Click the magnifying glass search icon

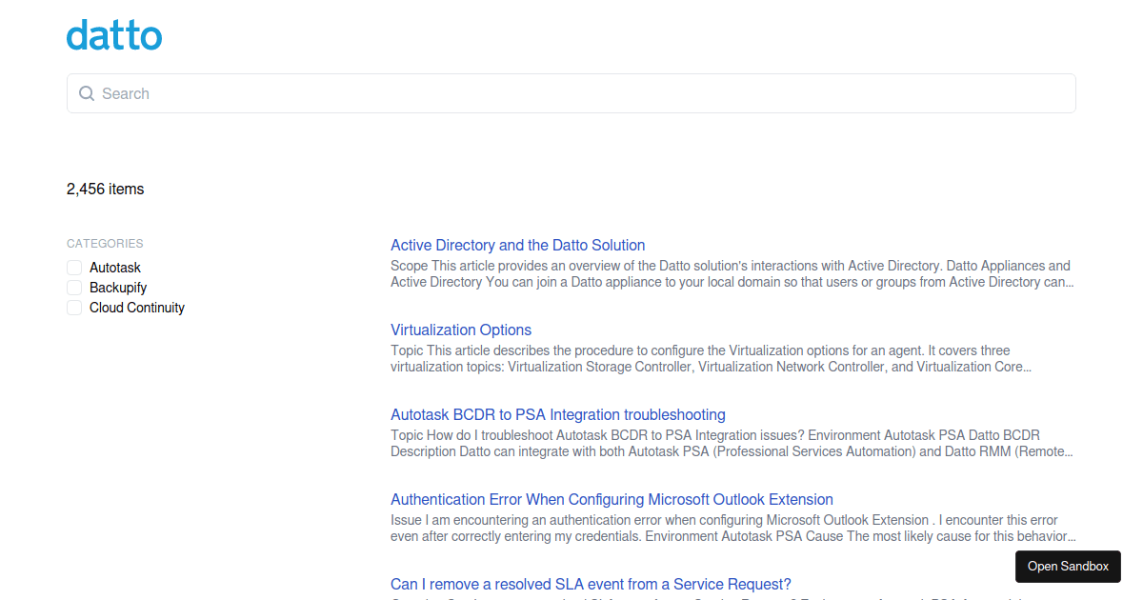[86, 93]
